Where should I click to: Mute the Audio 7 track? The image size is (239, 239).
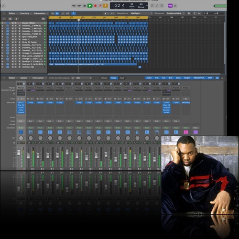pos(12,39)
